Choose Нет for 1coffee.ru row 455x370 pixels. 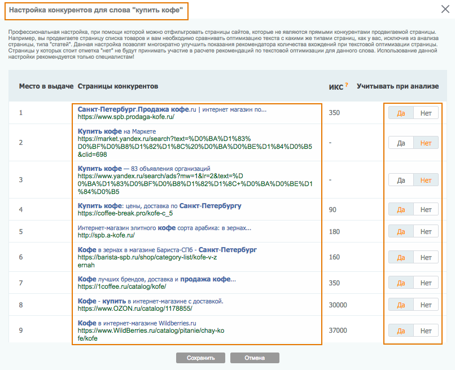click(x=426, y=283)
